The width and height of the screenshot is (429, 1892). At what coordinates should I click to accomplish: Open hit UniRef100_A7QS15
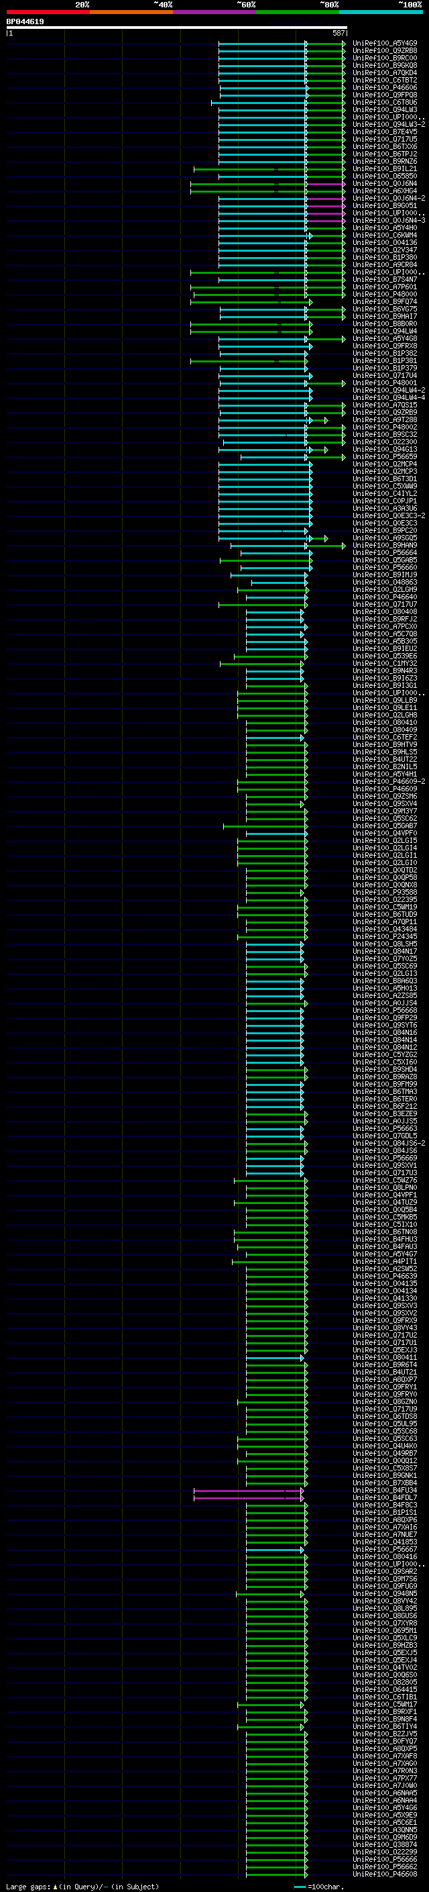tap(385, 405)
